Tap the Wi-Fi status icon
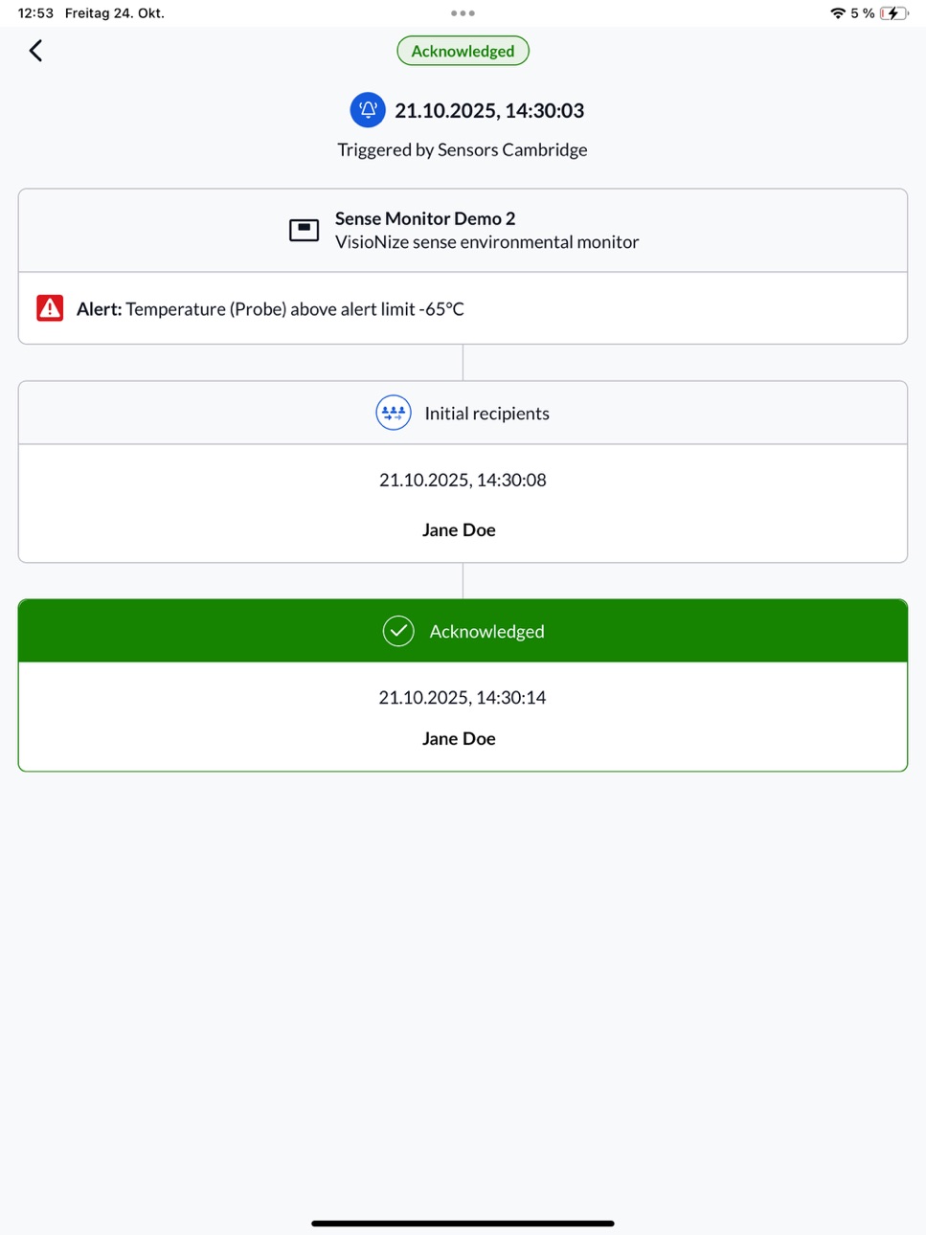The width and height of the screenshot is (926, 1235). click(x=838, y=13)
